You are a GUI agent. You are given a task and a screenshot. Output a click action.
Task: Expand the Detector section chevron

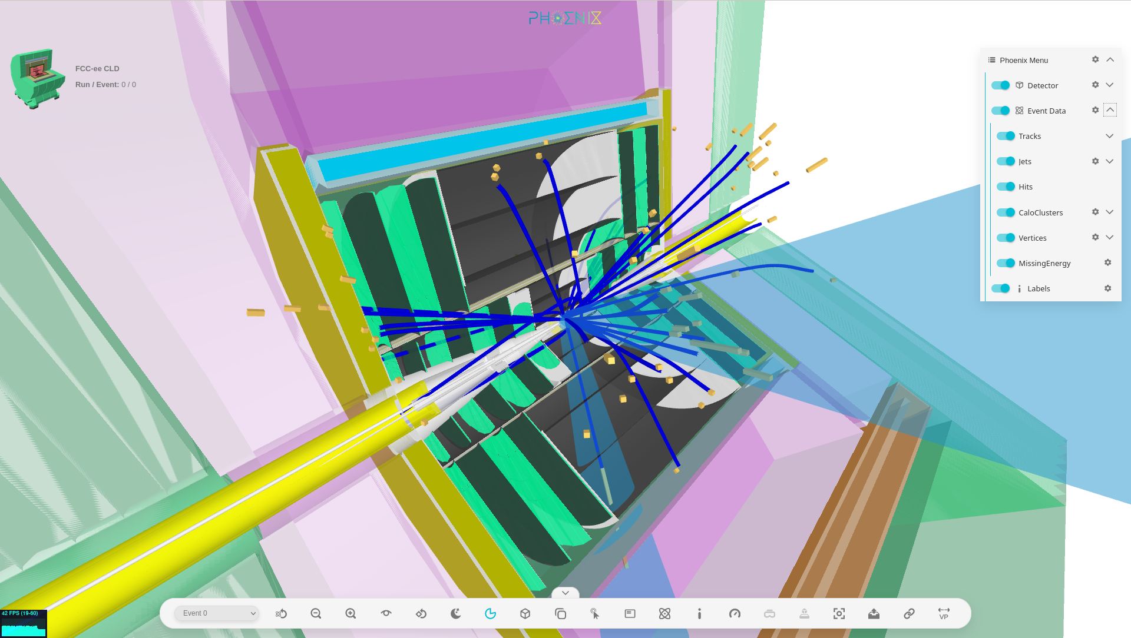pos(1109,85)
